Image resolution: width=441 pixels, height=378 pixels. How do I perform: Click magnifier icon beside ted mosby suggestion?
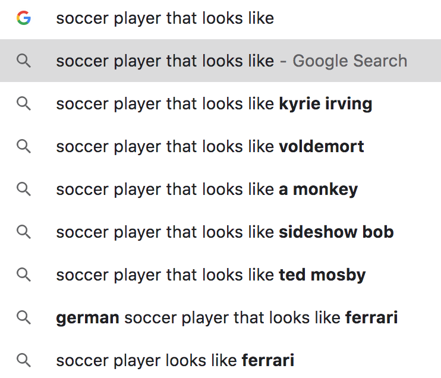coord(24,275)
